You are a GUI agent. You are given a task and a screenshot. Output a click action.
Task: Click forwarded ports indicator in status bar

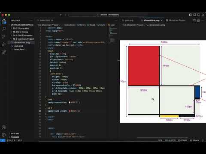coord(194,140)
